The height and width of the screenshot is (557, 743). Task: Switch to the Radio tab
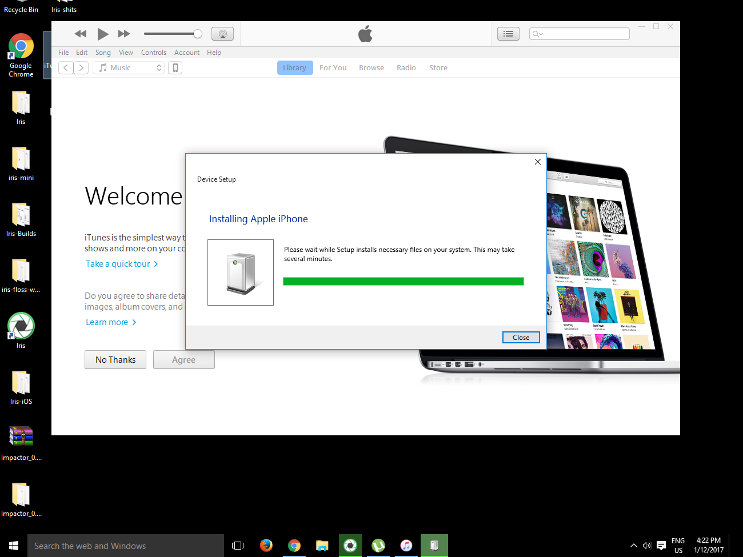coord(406,67)
